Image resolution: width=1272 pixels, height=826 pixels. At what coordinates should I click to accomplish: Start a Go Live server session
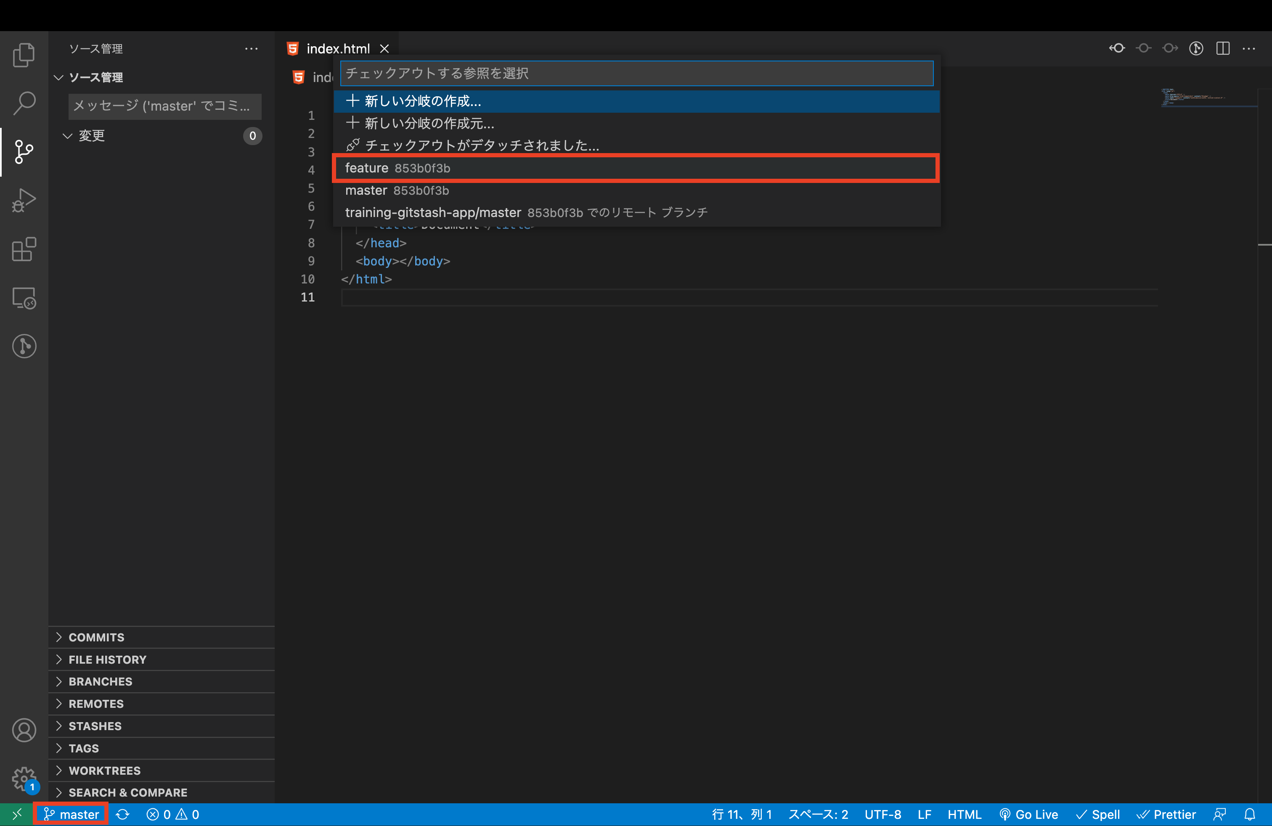pos(1029,814)
